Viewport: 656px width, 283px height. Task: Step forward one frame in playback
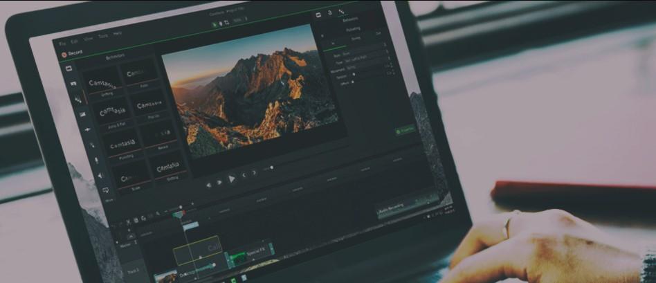point(219,182)
